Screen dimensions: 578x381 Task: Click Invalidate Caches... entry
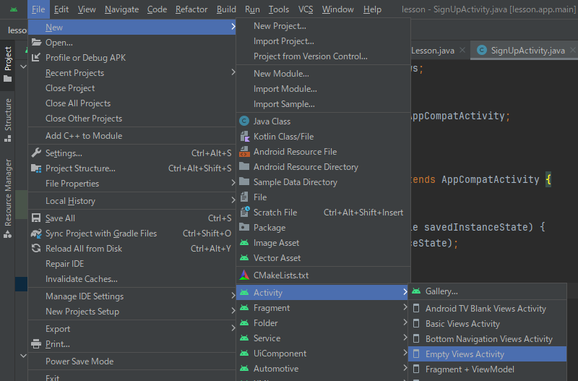tap(131, 279)
